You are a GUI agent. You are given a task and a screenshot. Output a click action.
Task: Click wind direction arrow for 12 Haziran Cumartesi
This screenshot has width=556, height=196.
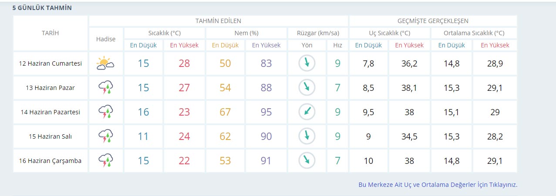[307, 63]
